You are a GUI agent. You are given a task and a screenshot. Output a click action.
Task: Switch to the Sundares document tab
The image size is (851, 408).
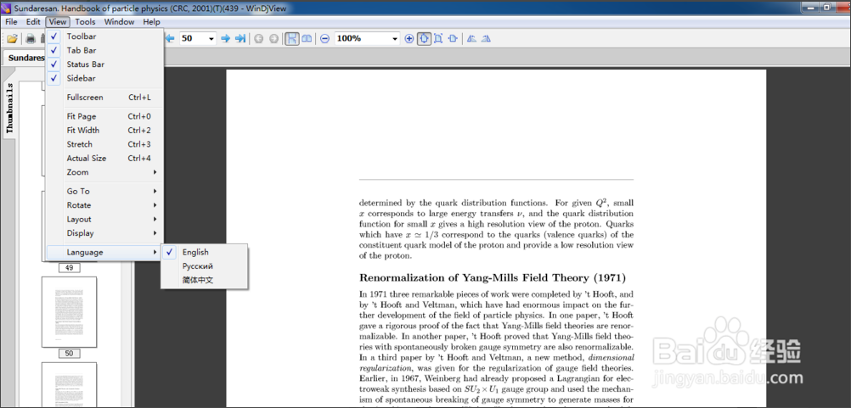pos(25,58)
